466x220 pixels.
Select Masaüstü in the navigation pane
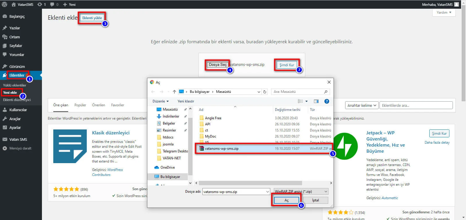pyautogui.click(x=170, y=109)
